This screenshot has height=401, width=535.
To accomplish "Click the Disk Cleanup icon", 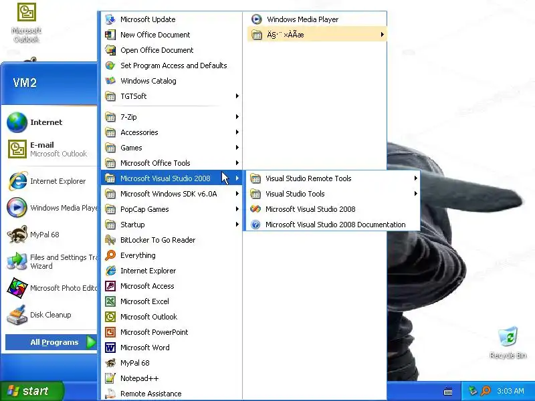I will (x=17, y=314).
